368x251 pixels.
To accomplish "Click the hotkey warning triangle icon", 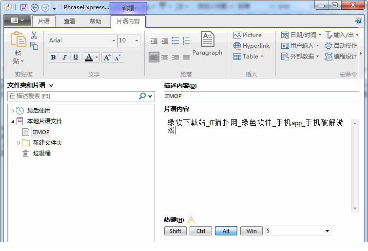I will tap(191, 220).
